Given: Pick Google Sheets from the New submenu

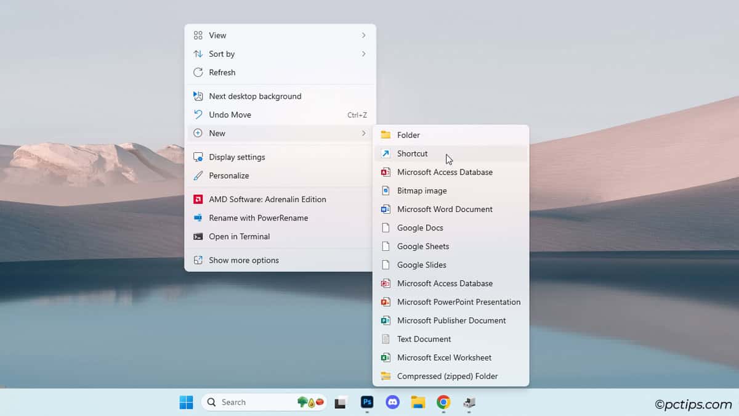Looking at the screenshot, I should click(451, 246).
